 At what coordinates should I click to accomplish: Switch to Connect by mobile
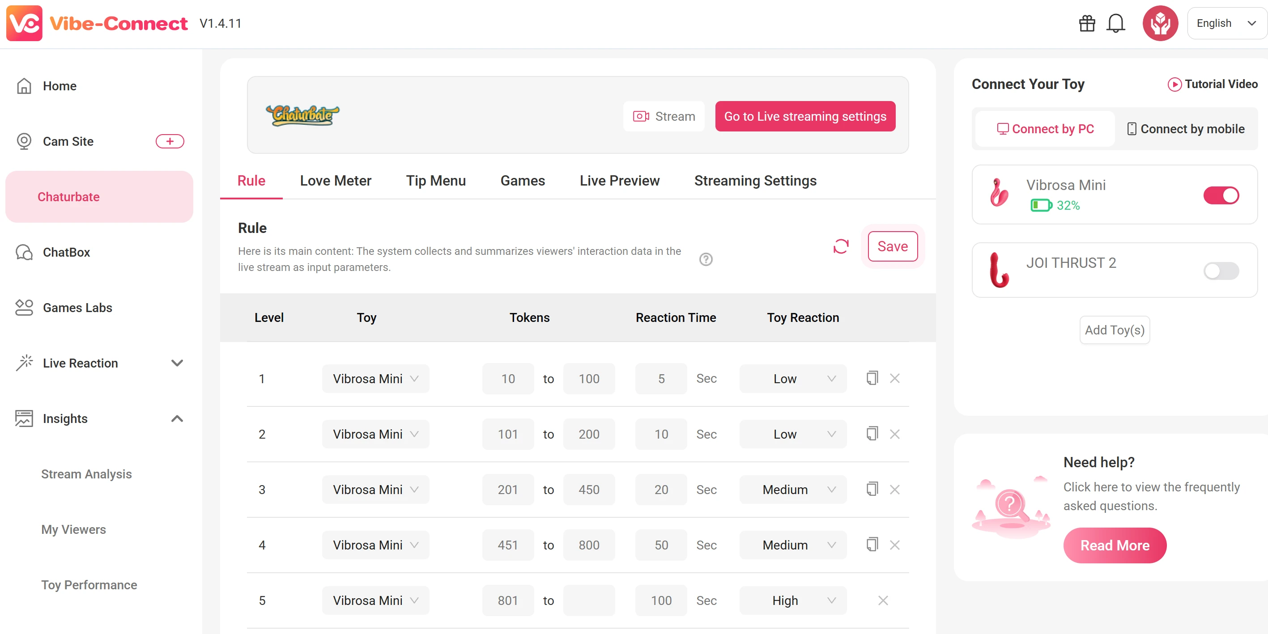pyautogui.click(x=1186, y=129)
